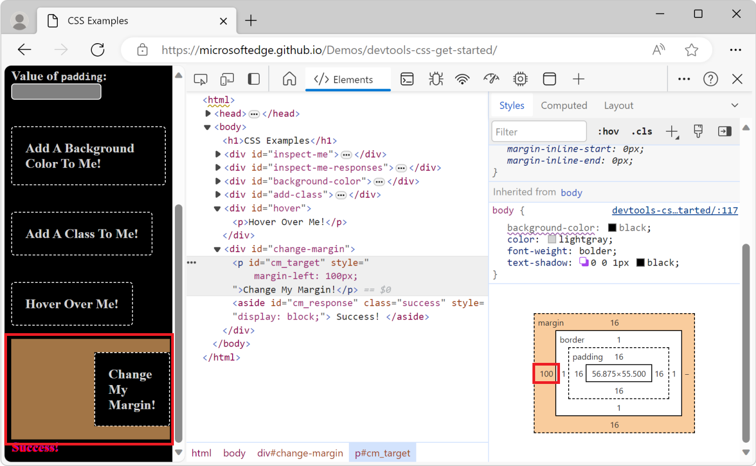
Task: Toggle the :hov element state panel
Action: pyautogui.click(x=608, y=131)
